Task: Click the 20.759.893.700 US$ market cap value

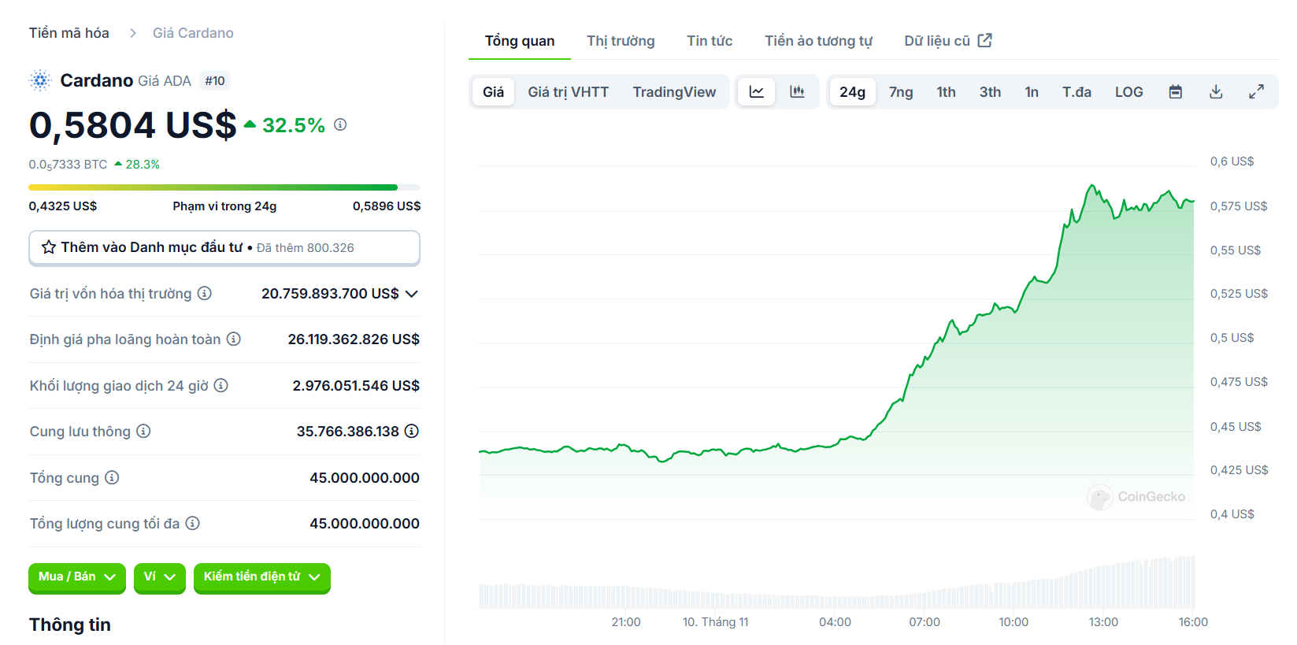Action: [330, 294]
